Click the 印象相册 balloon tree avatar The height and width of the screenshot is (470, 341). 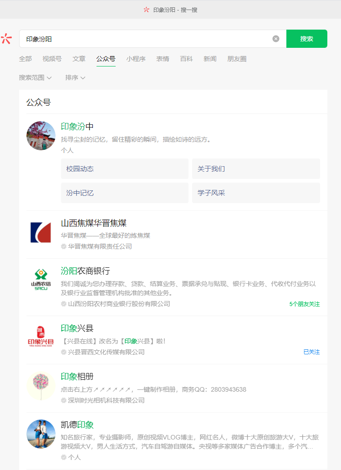[41, 386]
